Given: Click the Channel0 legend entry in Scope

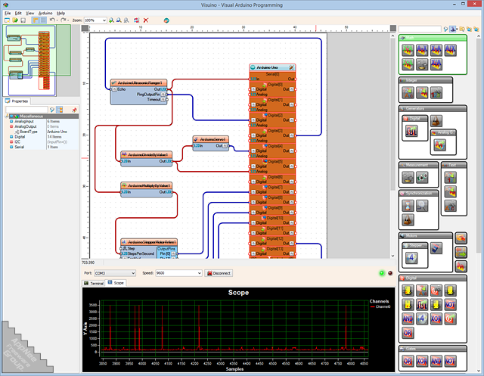Looking at the screenshot, I should [x=380, y=307].
